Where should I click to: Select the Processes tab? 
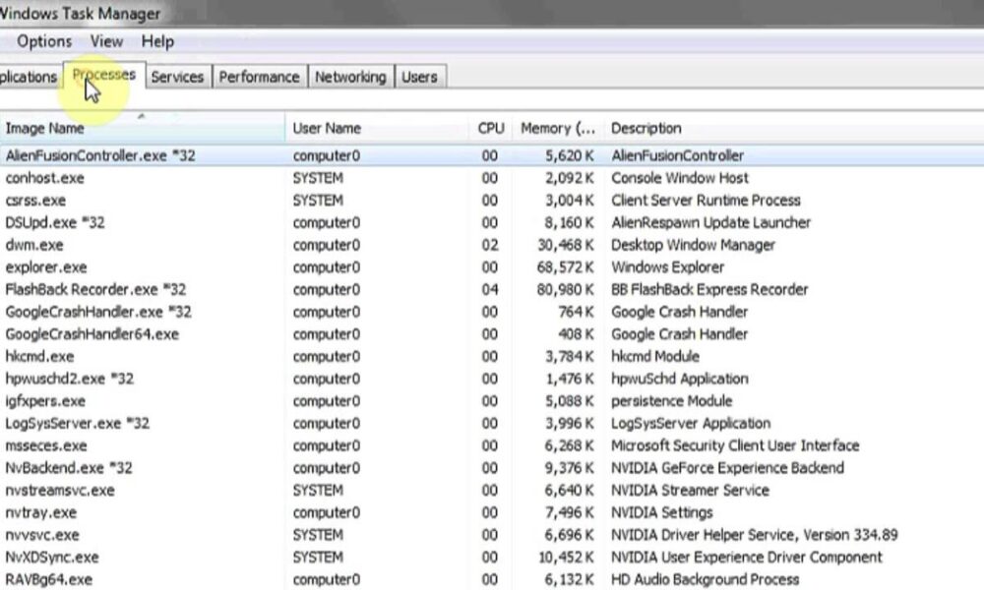[x=104, y=76]
